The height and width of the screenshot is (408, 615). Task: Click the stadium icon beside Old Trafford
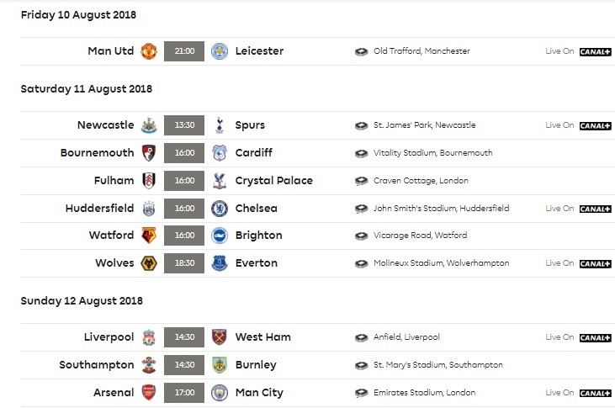point(362,51)
